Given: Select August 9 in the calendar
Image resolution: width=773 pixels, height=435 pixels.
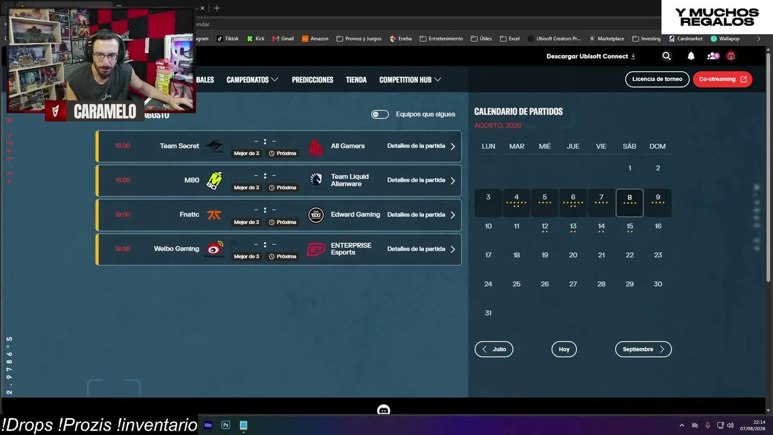Looking at the screenshot, I should click(658, 202).
